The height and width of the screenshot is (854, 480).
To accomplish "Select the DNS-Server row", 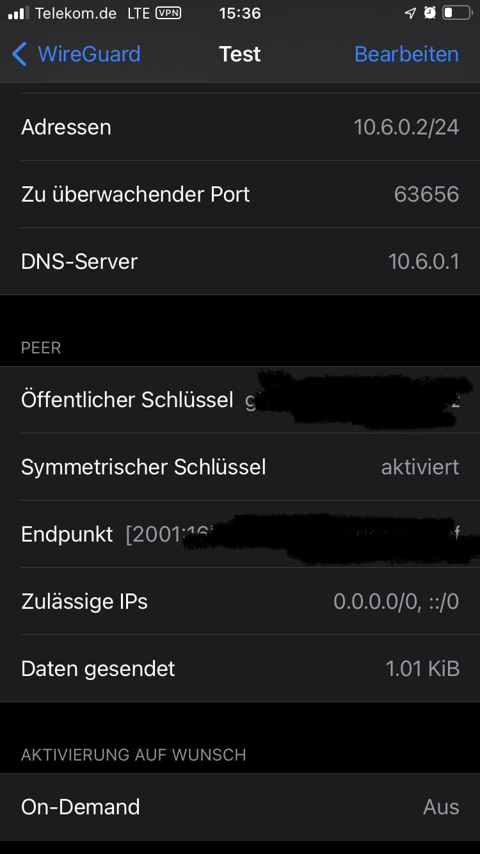I will click(x=240, y=261).
